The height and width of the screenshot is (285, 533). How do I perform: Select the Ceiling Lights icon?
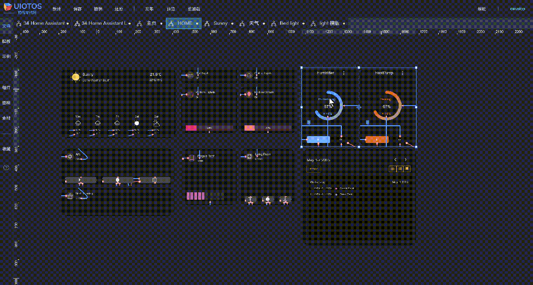click(x=249, y=75)
